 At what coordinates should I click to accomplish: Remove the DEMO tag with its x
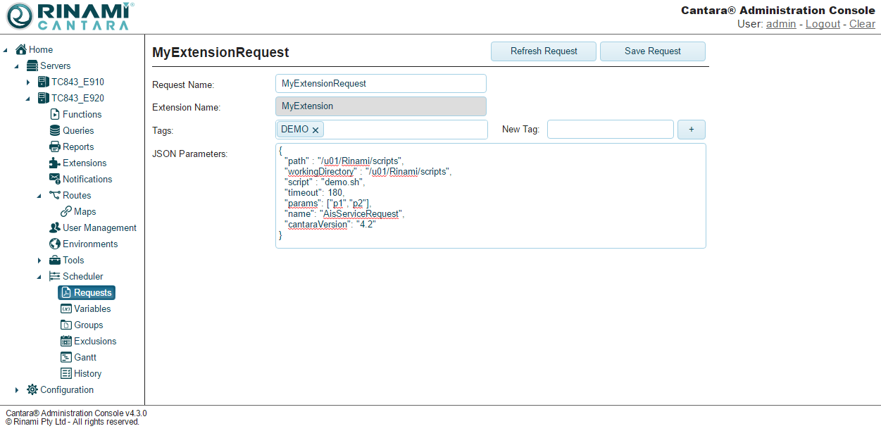tap(315, 130)
